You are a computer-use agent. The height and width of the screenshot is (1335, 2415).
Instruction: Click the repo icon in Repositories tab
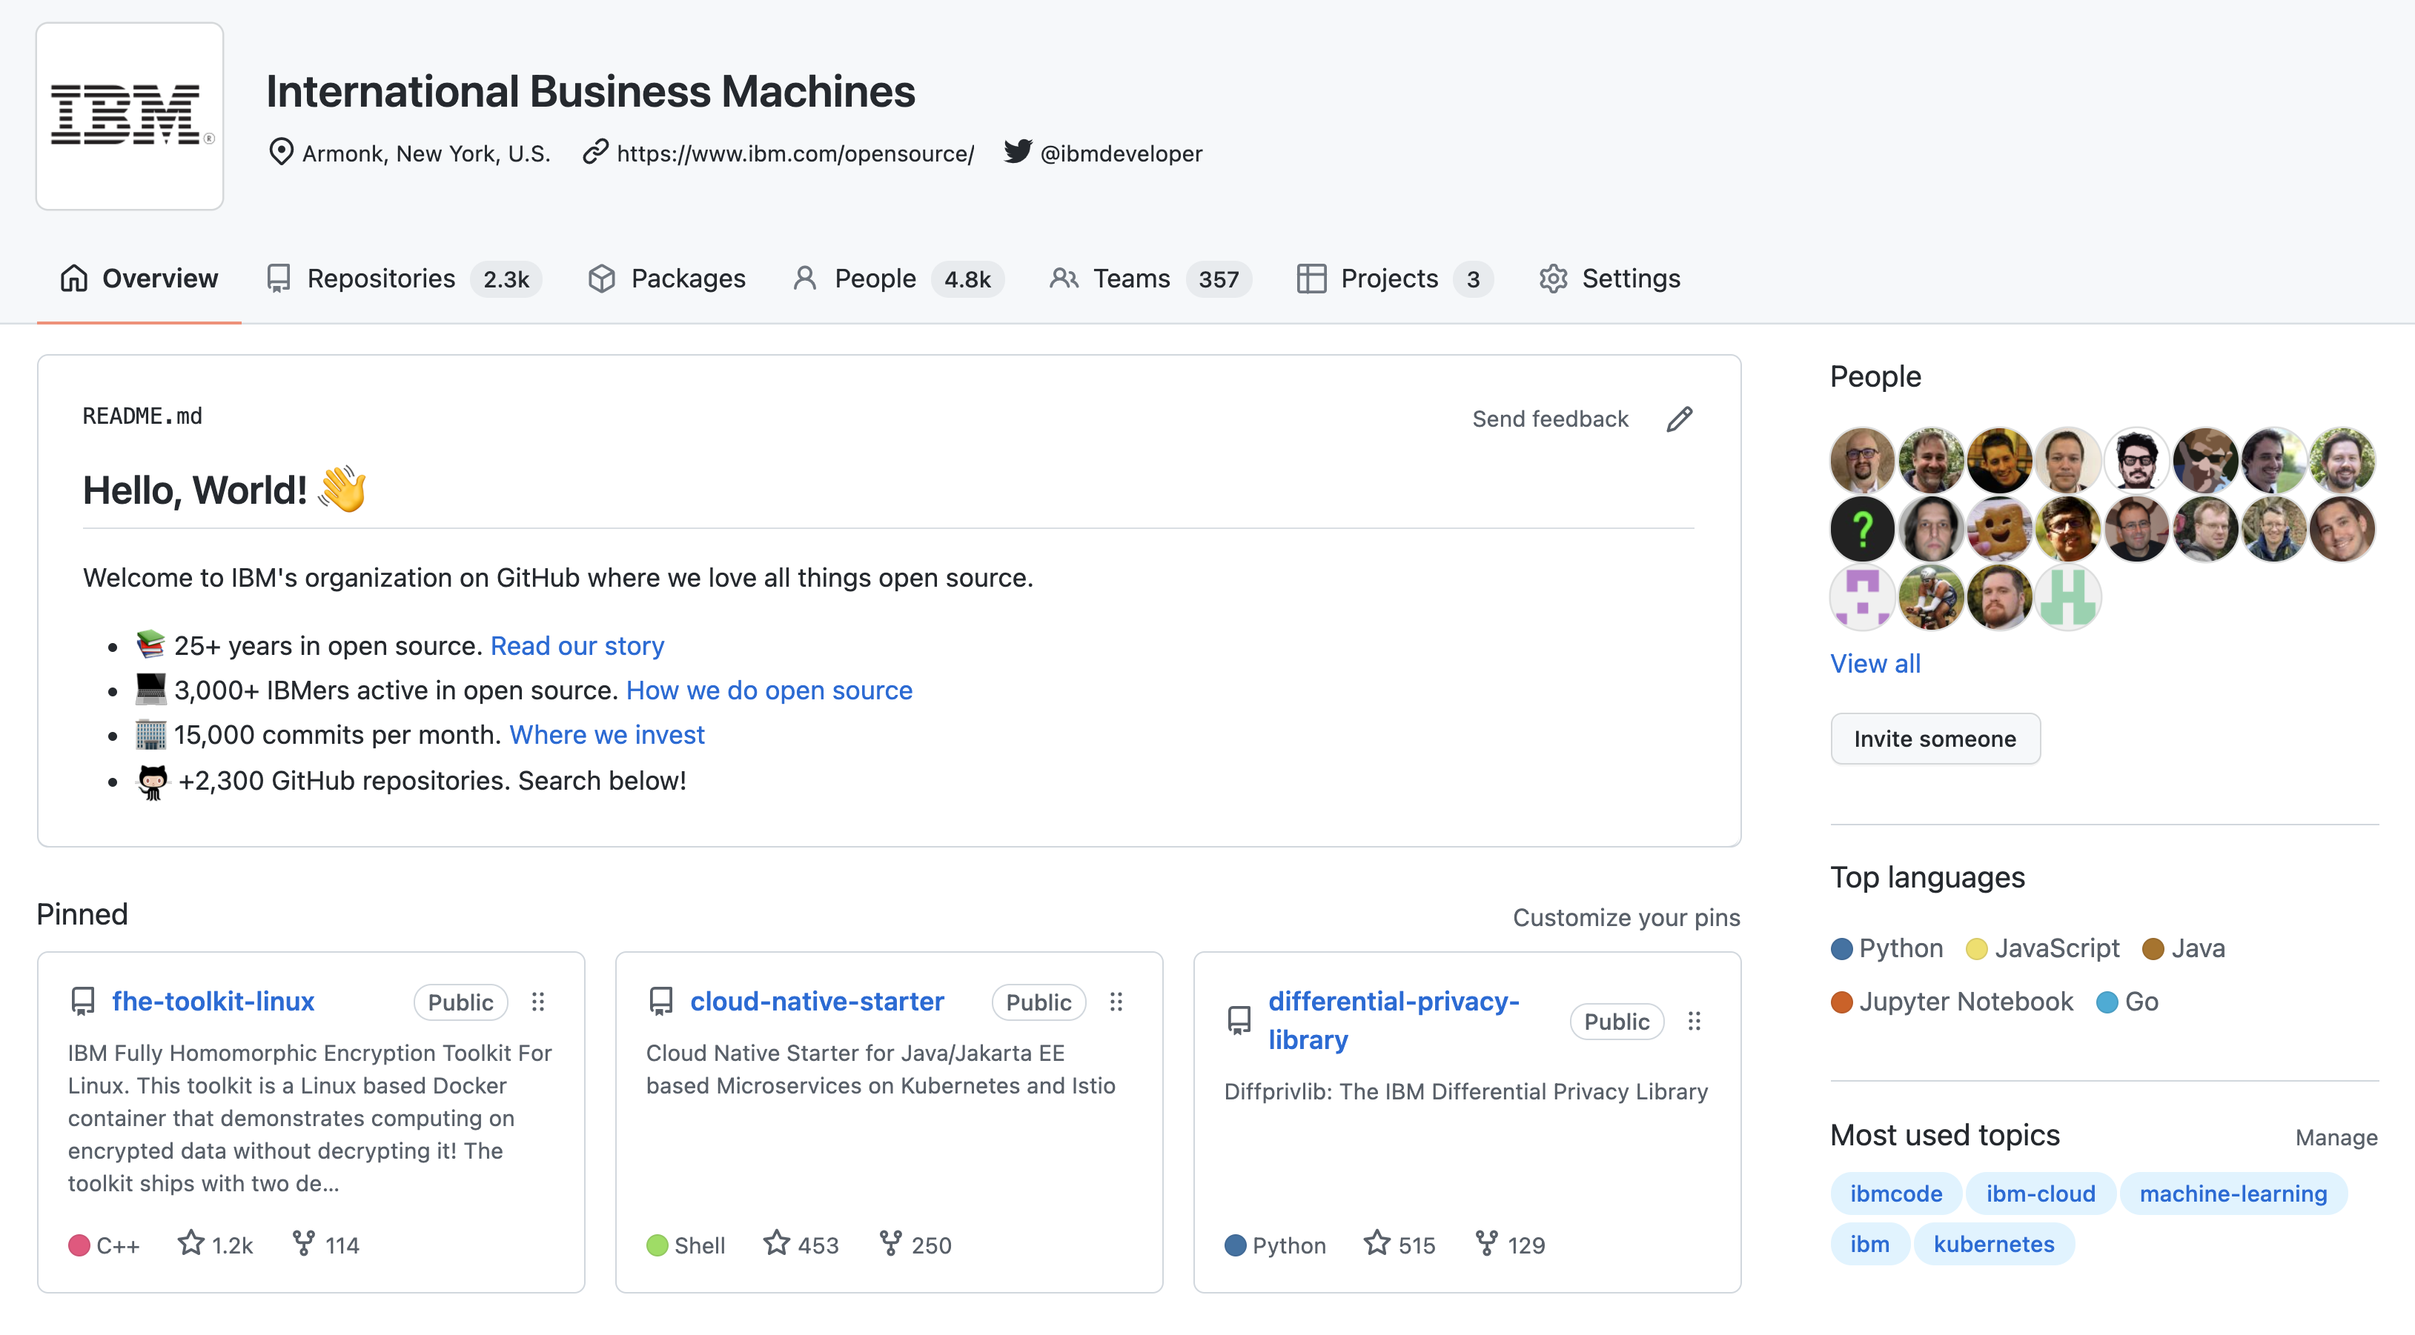click(279, 279)
